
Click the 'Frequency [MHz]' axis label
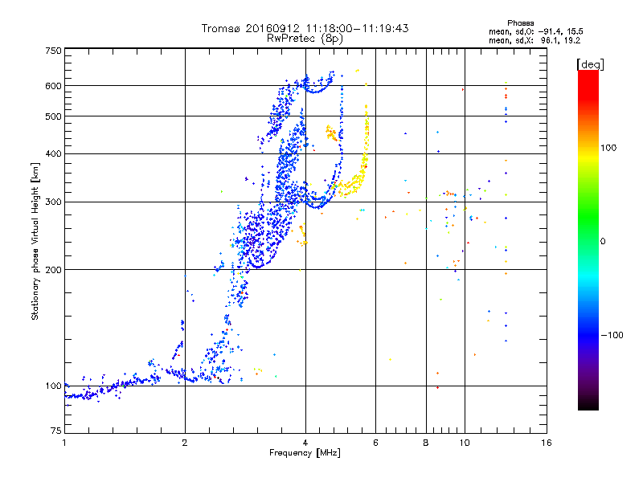(x=305, y=453)
